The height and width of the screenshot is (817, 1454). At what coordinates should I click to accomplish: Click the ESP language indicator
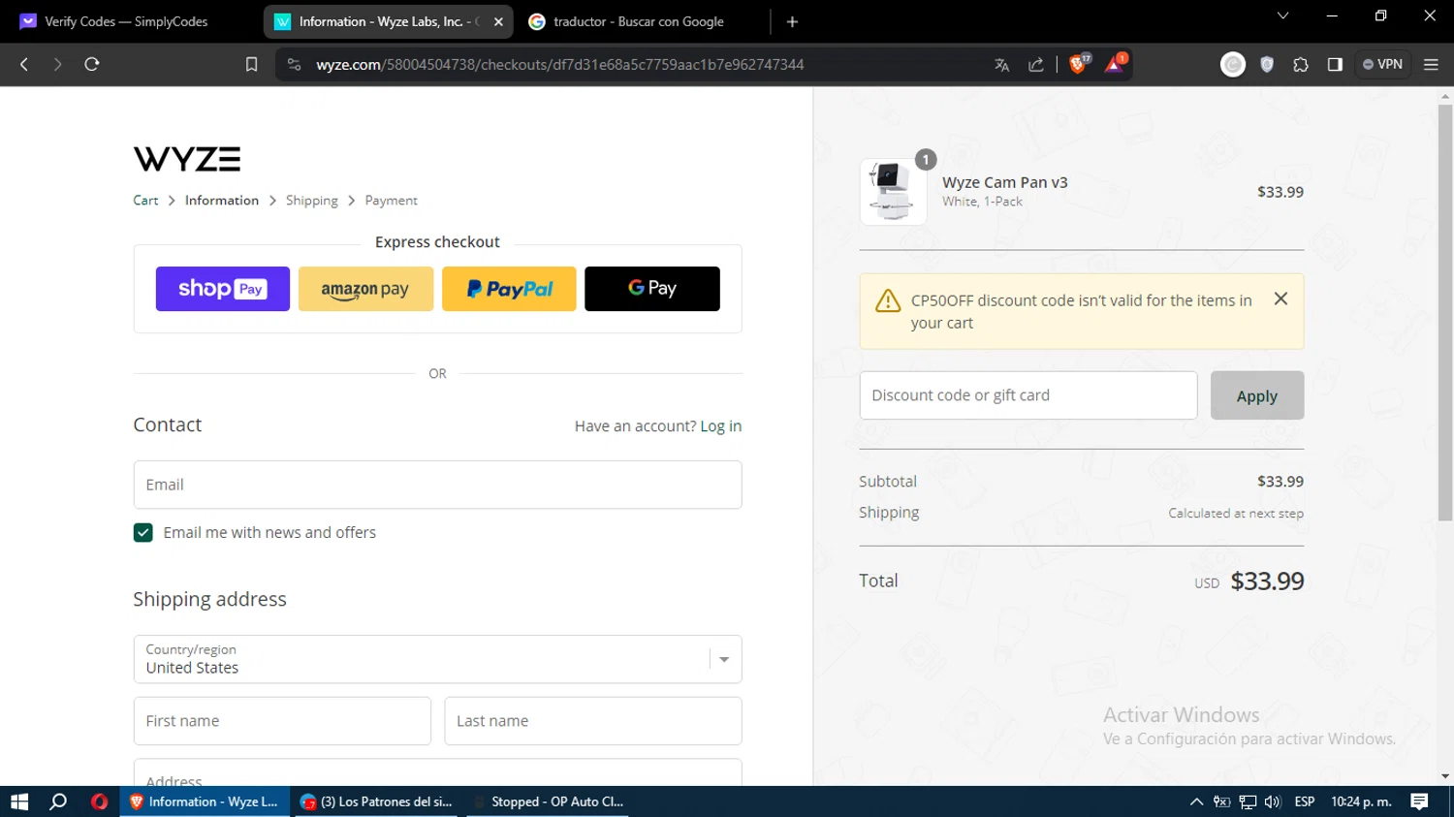[x=1305, y=801]
